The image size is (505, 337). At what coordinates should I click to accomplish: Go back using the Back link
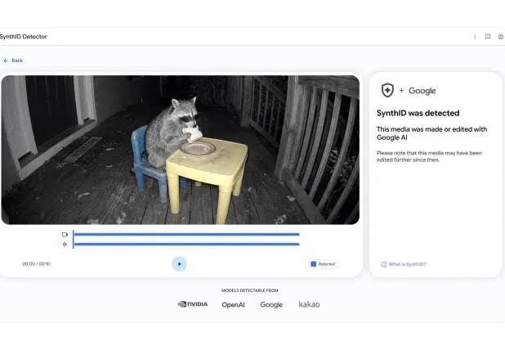click(x=13, y=61)
